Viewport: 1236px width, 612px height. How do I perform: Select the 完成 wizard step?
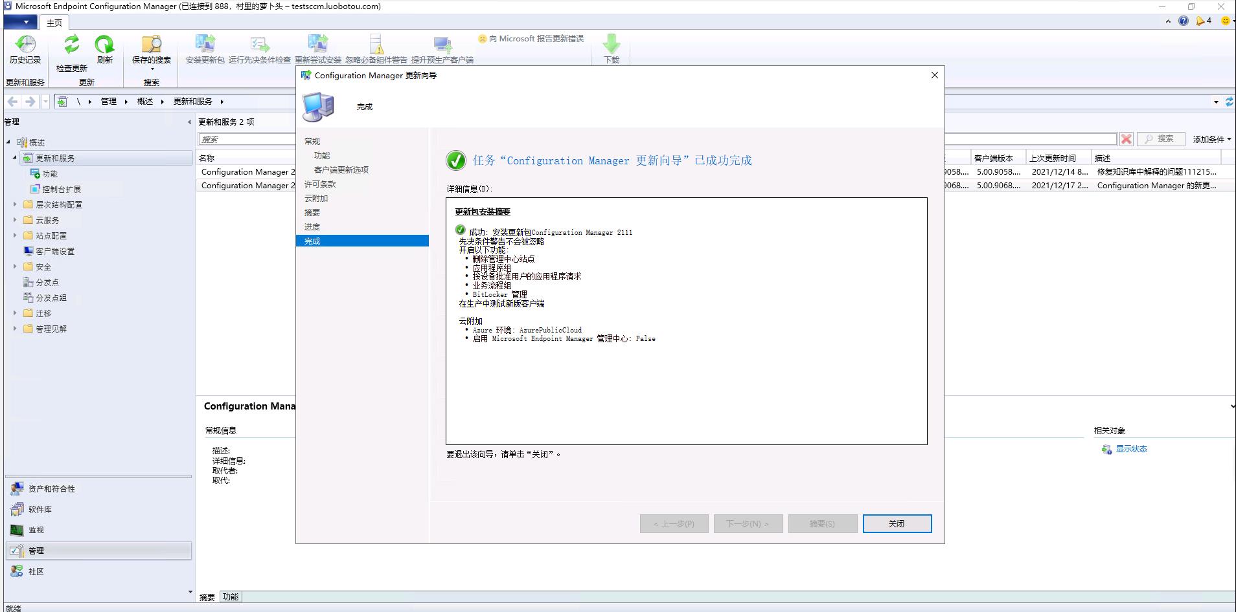pyautogui.click(x=362, y=241)
